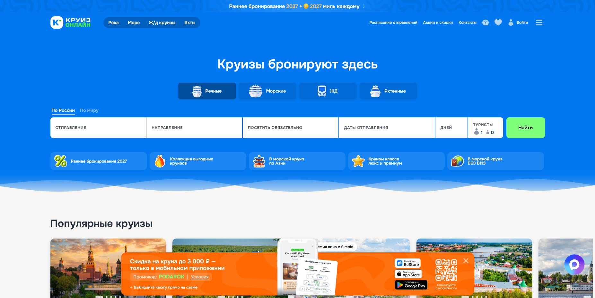Open the Река navigation menu item
595x298 pixels.
coord(113,23)
